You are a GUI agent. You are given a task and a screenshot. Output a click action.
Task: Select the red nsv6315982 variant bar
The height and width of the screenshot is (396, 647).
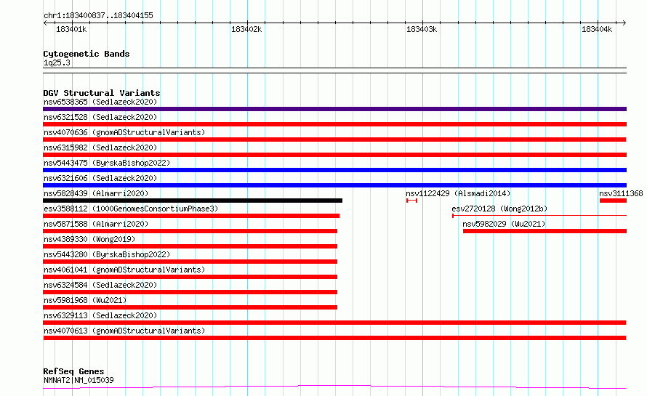tap(334, 155)
